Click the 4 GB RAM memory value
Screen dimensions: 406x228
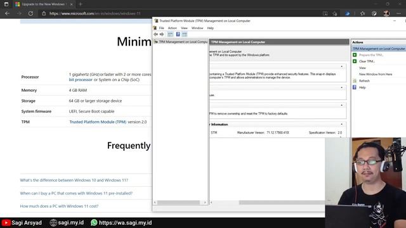click(x=77, y=90)
